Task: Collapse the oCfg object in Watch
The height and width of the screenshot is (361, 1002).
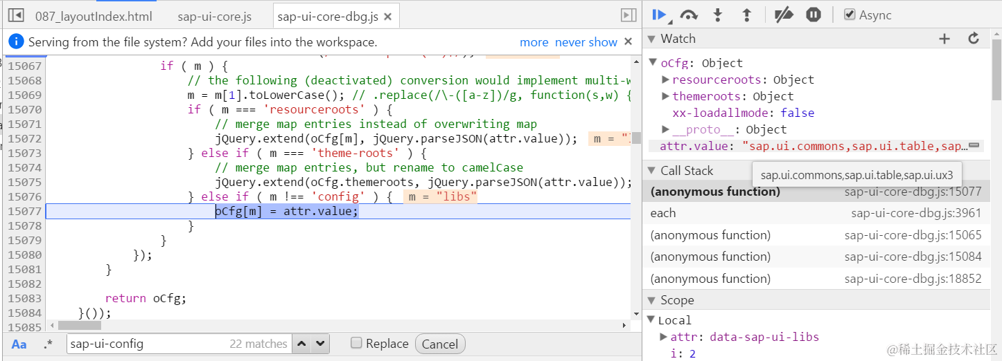Action: click(x=653, y=62)
